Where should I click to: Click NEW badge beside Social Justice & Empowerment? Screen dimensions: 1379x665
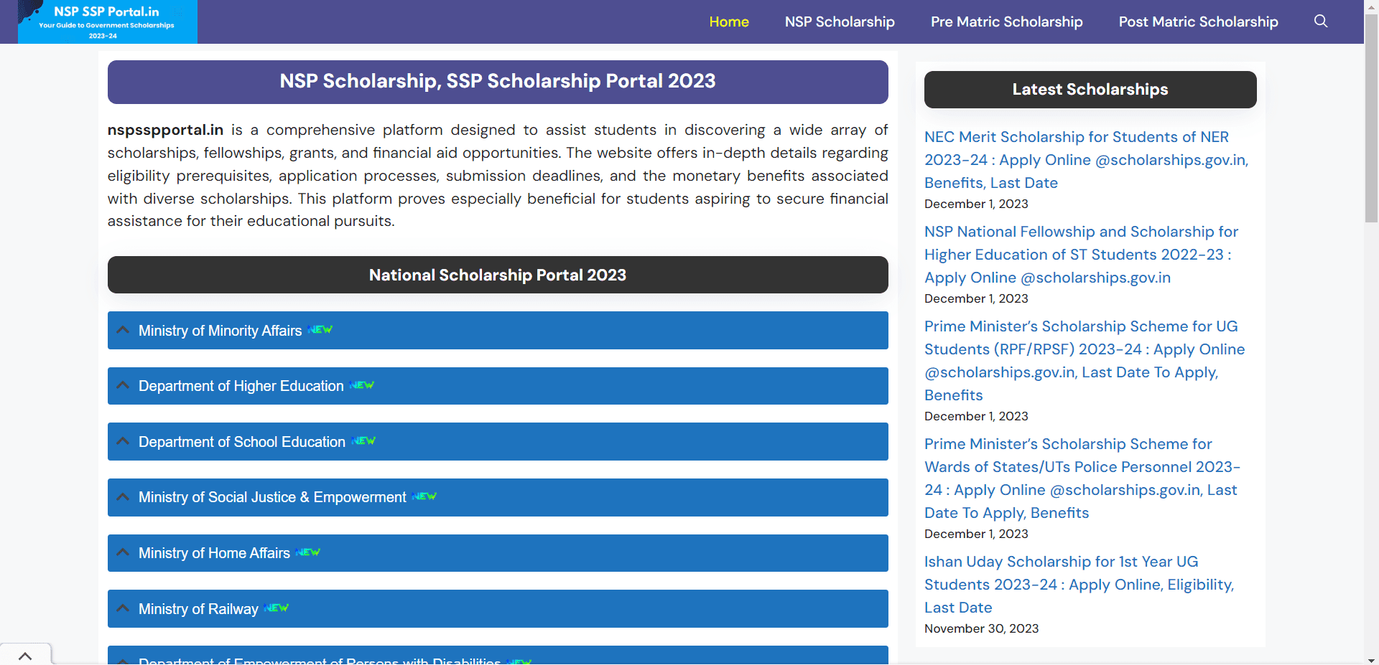424,496
